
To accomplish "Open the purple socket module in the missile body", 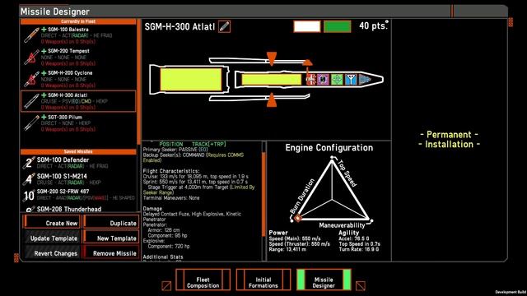I will click(324, 80).
